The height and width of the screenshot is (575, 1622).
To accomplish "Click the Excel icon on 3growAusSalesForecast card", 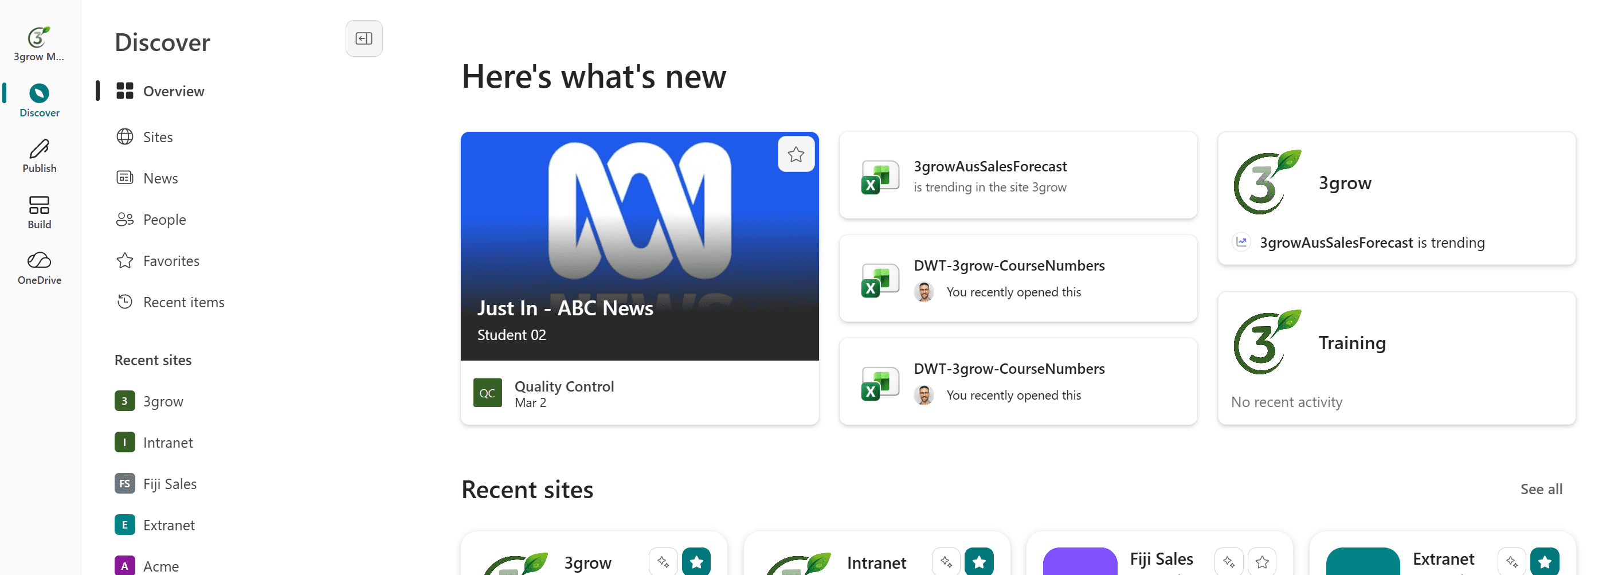I will [x=880, y=176].
